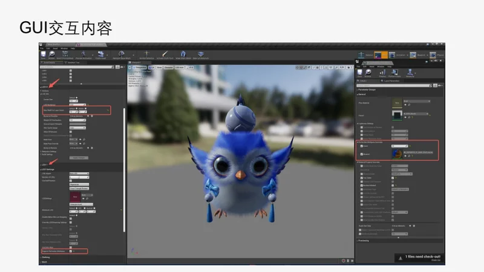
Task: Click the Save icon in the main toolbar
Action: 43,54
